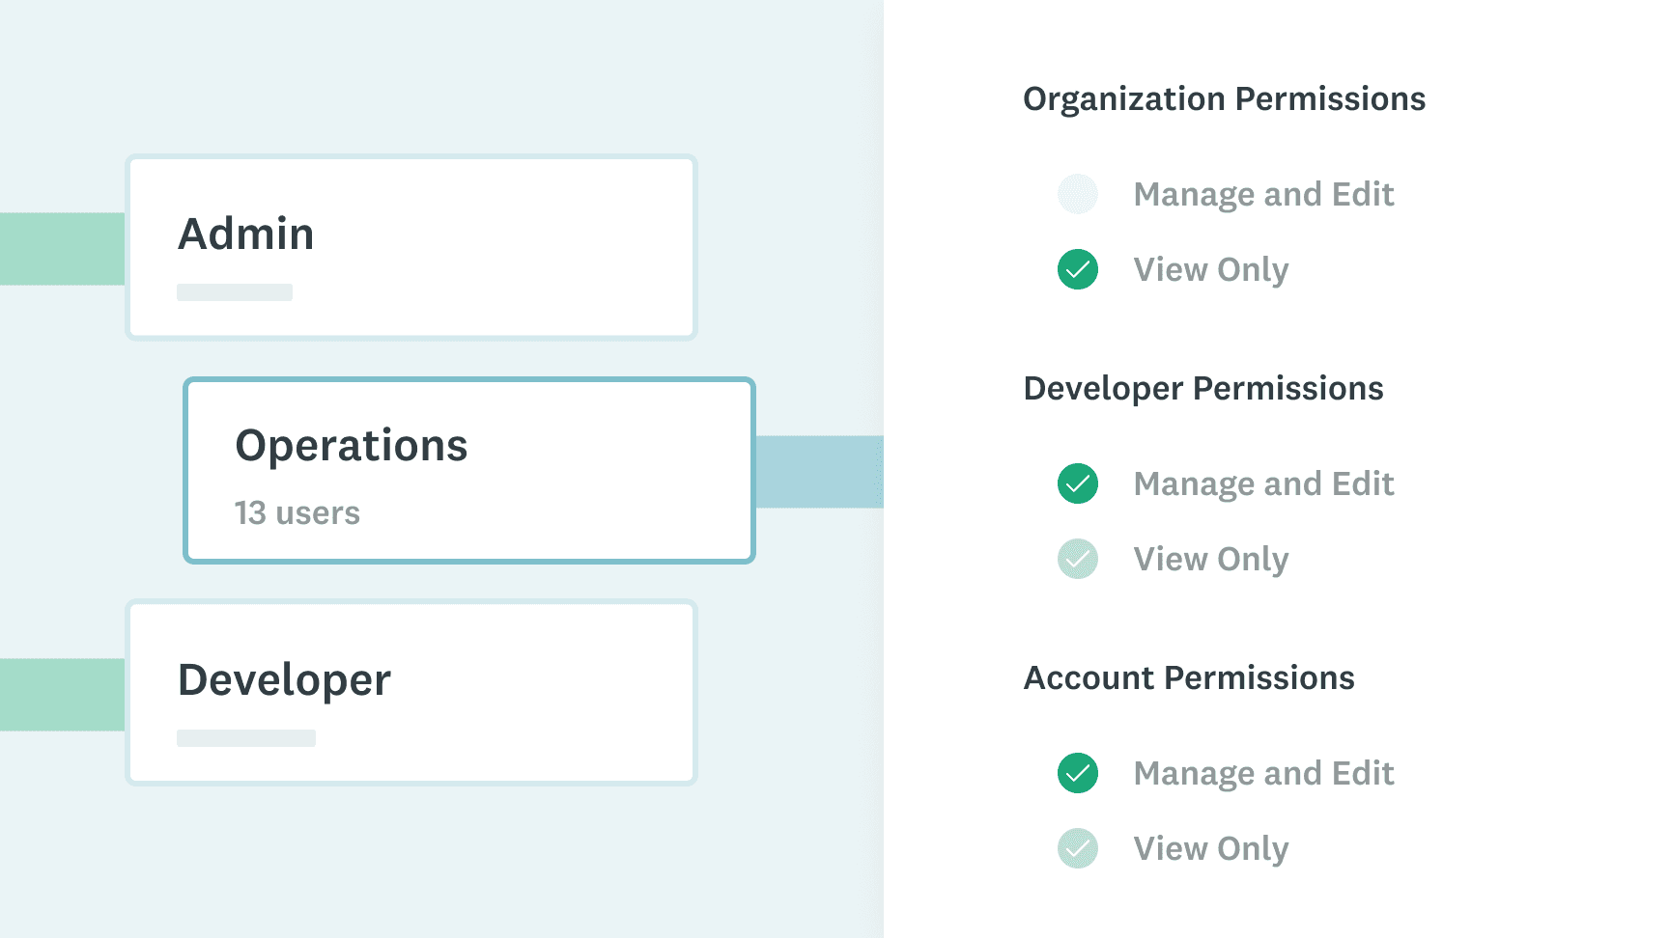This screenshot has height=938, width=1669.
Task: Click the Account Permissions heading
Action: click(1189, 678)
